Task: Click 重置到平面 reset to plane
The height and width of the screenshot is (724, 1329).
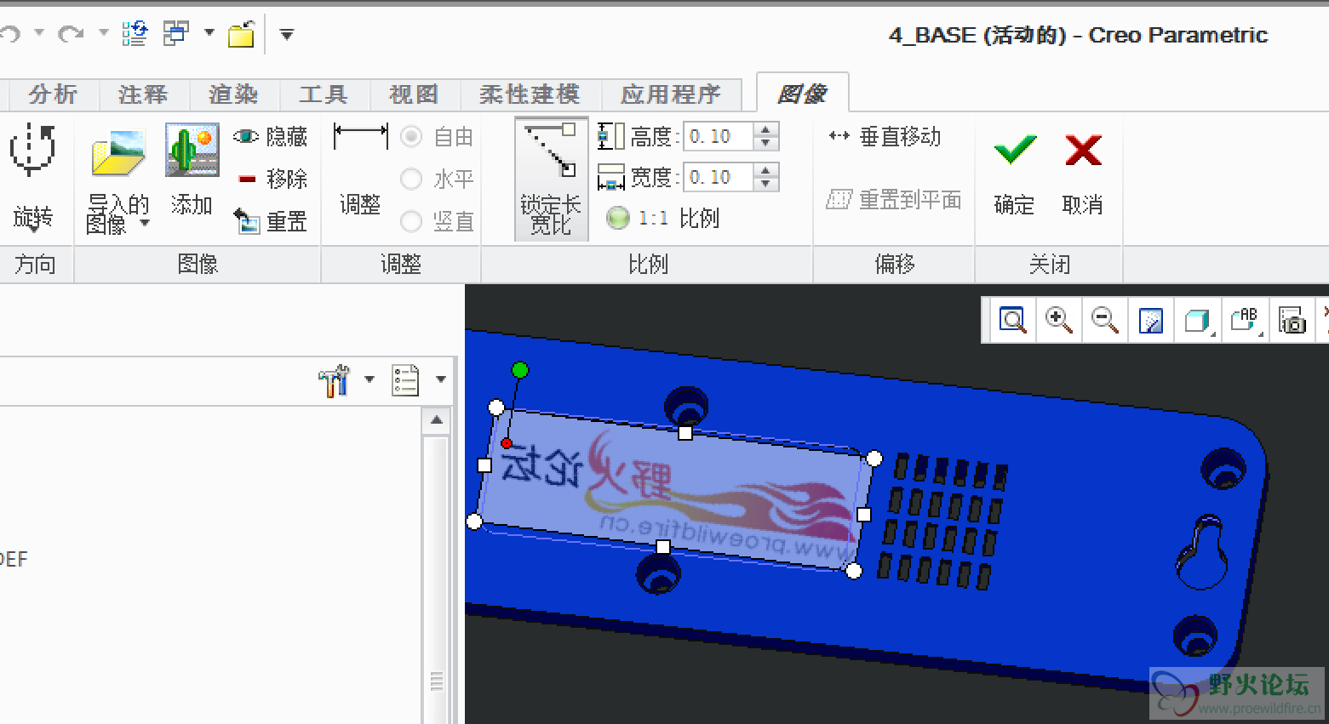Action: 893,200
